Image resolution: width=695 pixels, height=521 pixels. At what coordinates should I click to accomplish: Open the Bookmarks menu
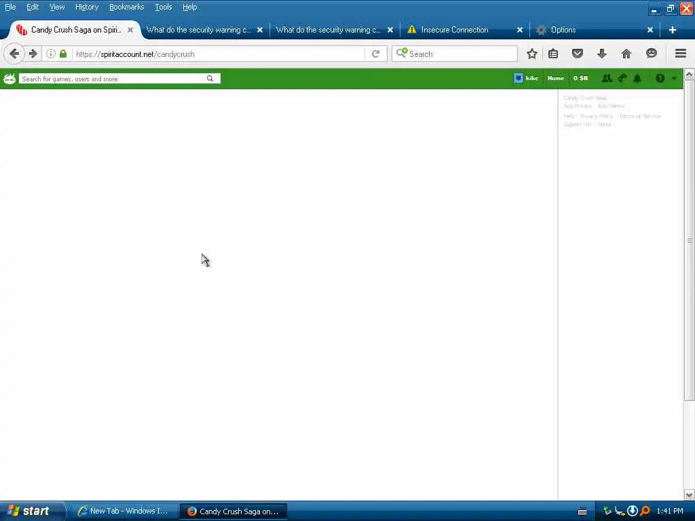127,7
